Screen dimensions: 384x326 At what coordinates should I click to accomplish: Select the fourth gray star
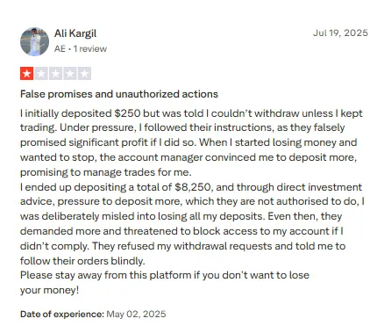70,74
